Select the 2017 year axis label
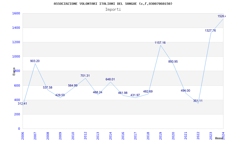The width and height of the screenshot is (226, 141). point(136,136)
